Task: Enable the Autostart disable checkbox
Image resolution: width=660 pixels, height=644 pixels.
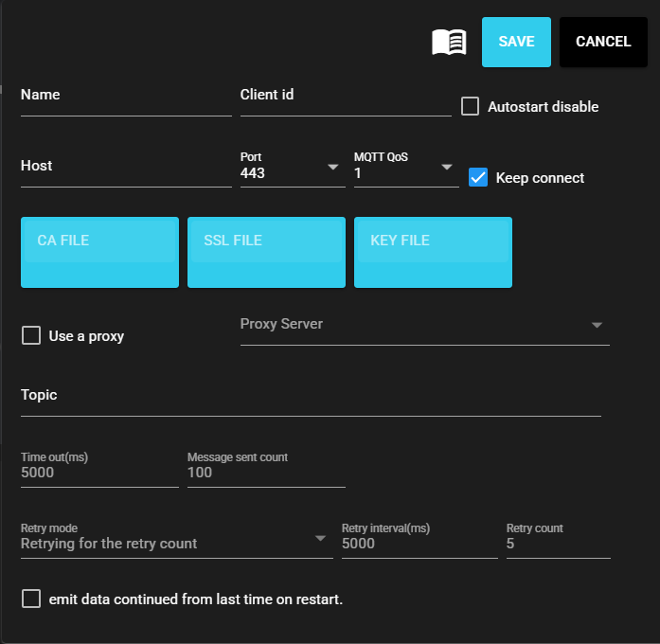Action: click(470, 106)
